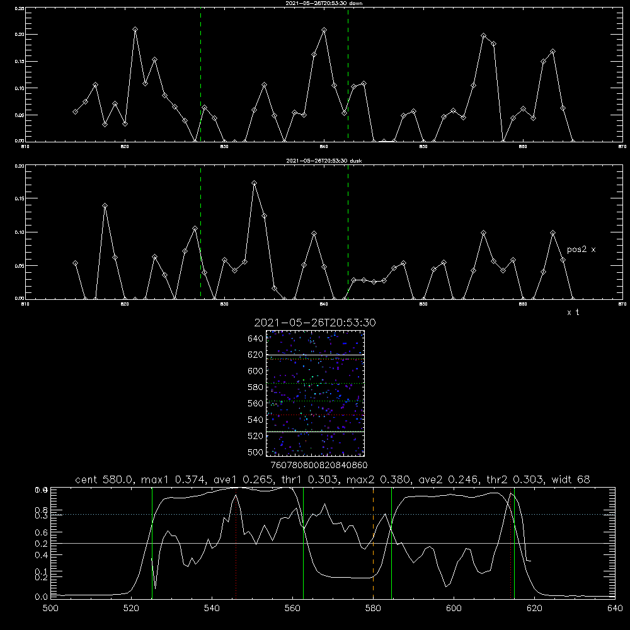Screen dimensions: 630x630
Task: Click the '580' x-axis label of the bottom plot
Action: coord(373,609)
